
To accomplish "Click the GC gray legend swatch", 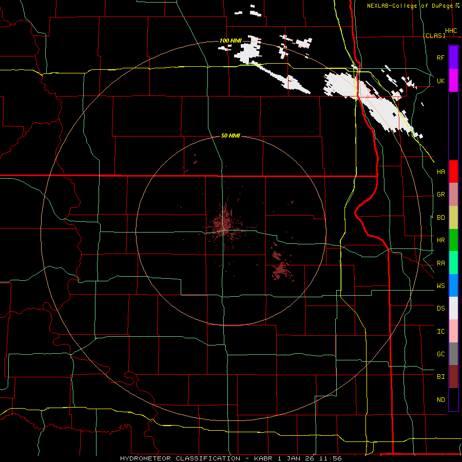I will click(453, 354).
